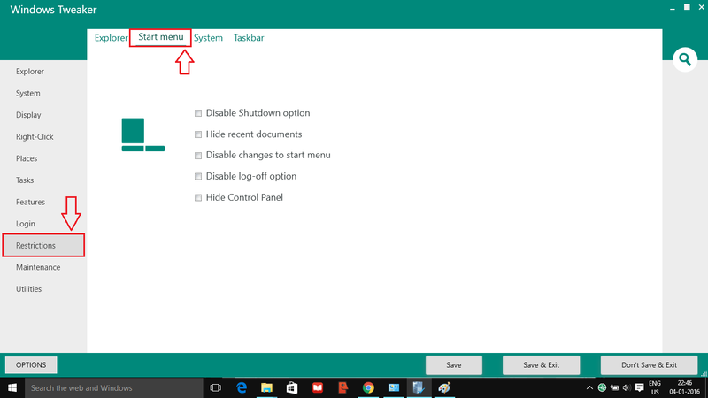Open the blue picture app on the taskbar
This screenshot has width=708, height=398.
coord(394,387)
